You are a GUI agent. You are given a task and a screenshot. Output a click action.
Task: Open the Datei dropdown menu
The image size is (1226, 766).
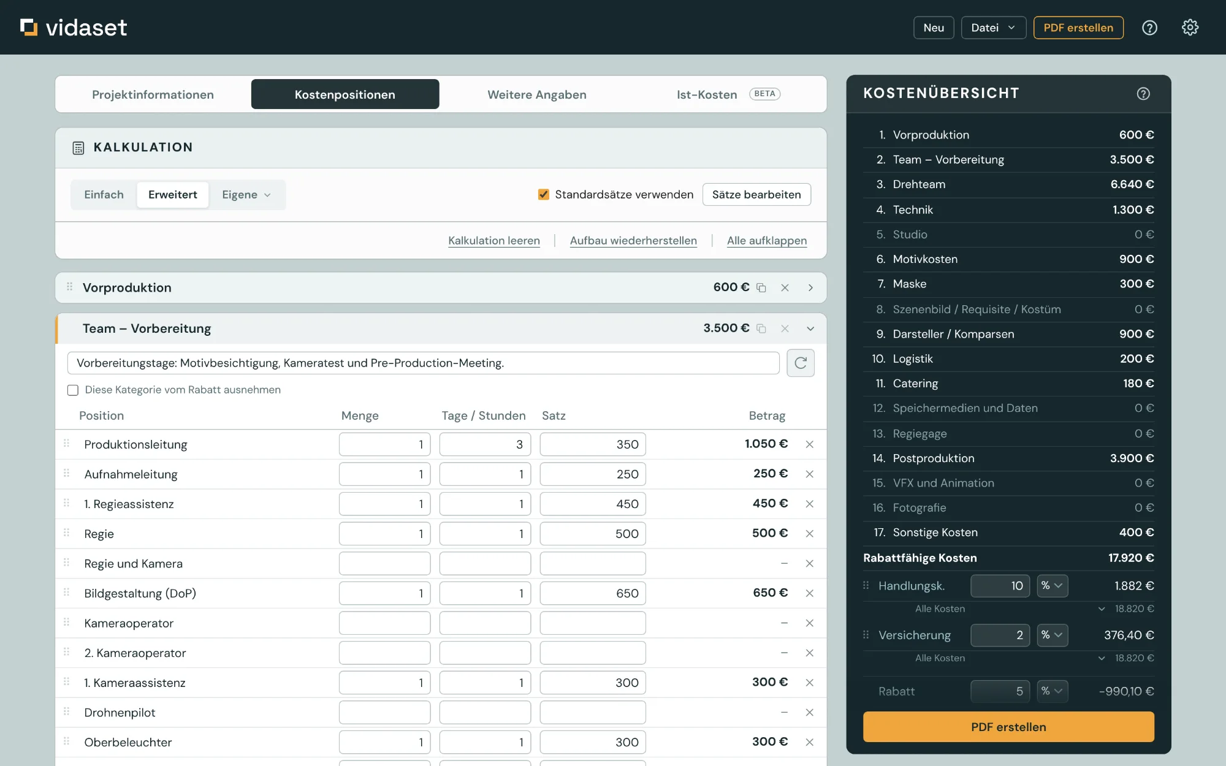993,28
